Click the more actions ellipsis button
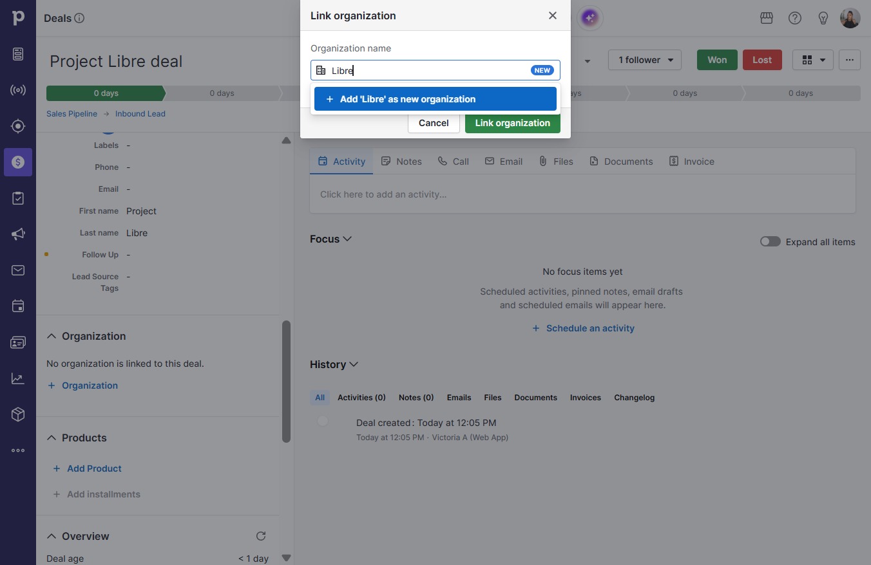The width and height of the screenshot is (871, 565). 850,60
